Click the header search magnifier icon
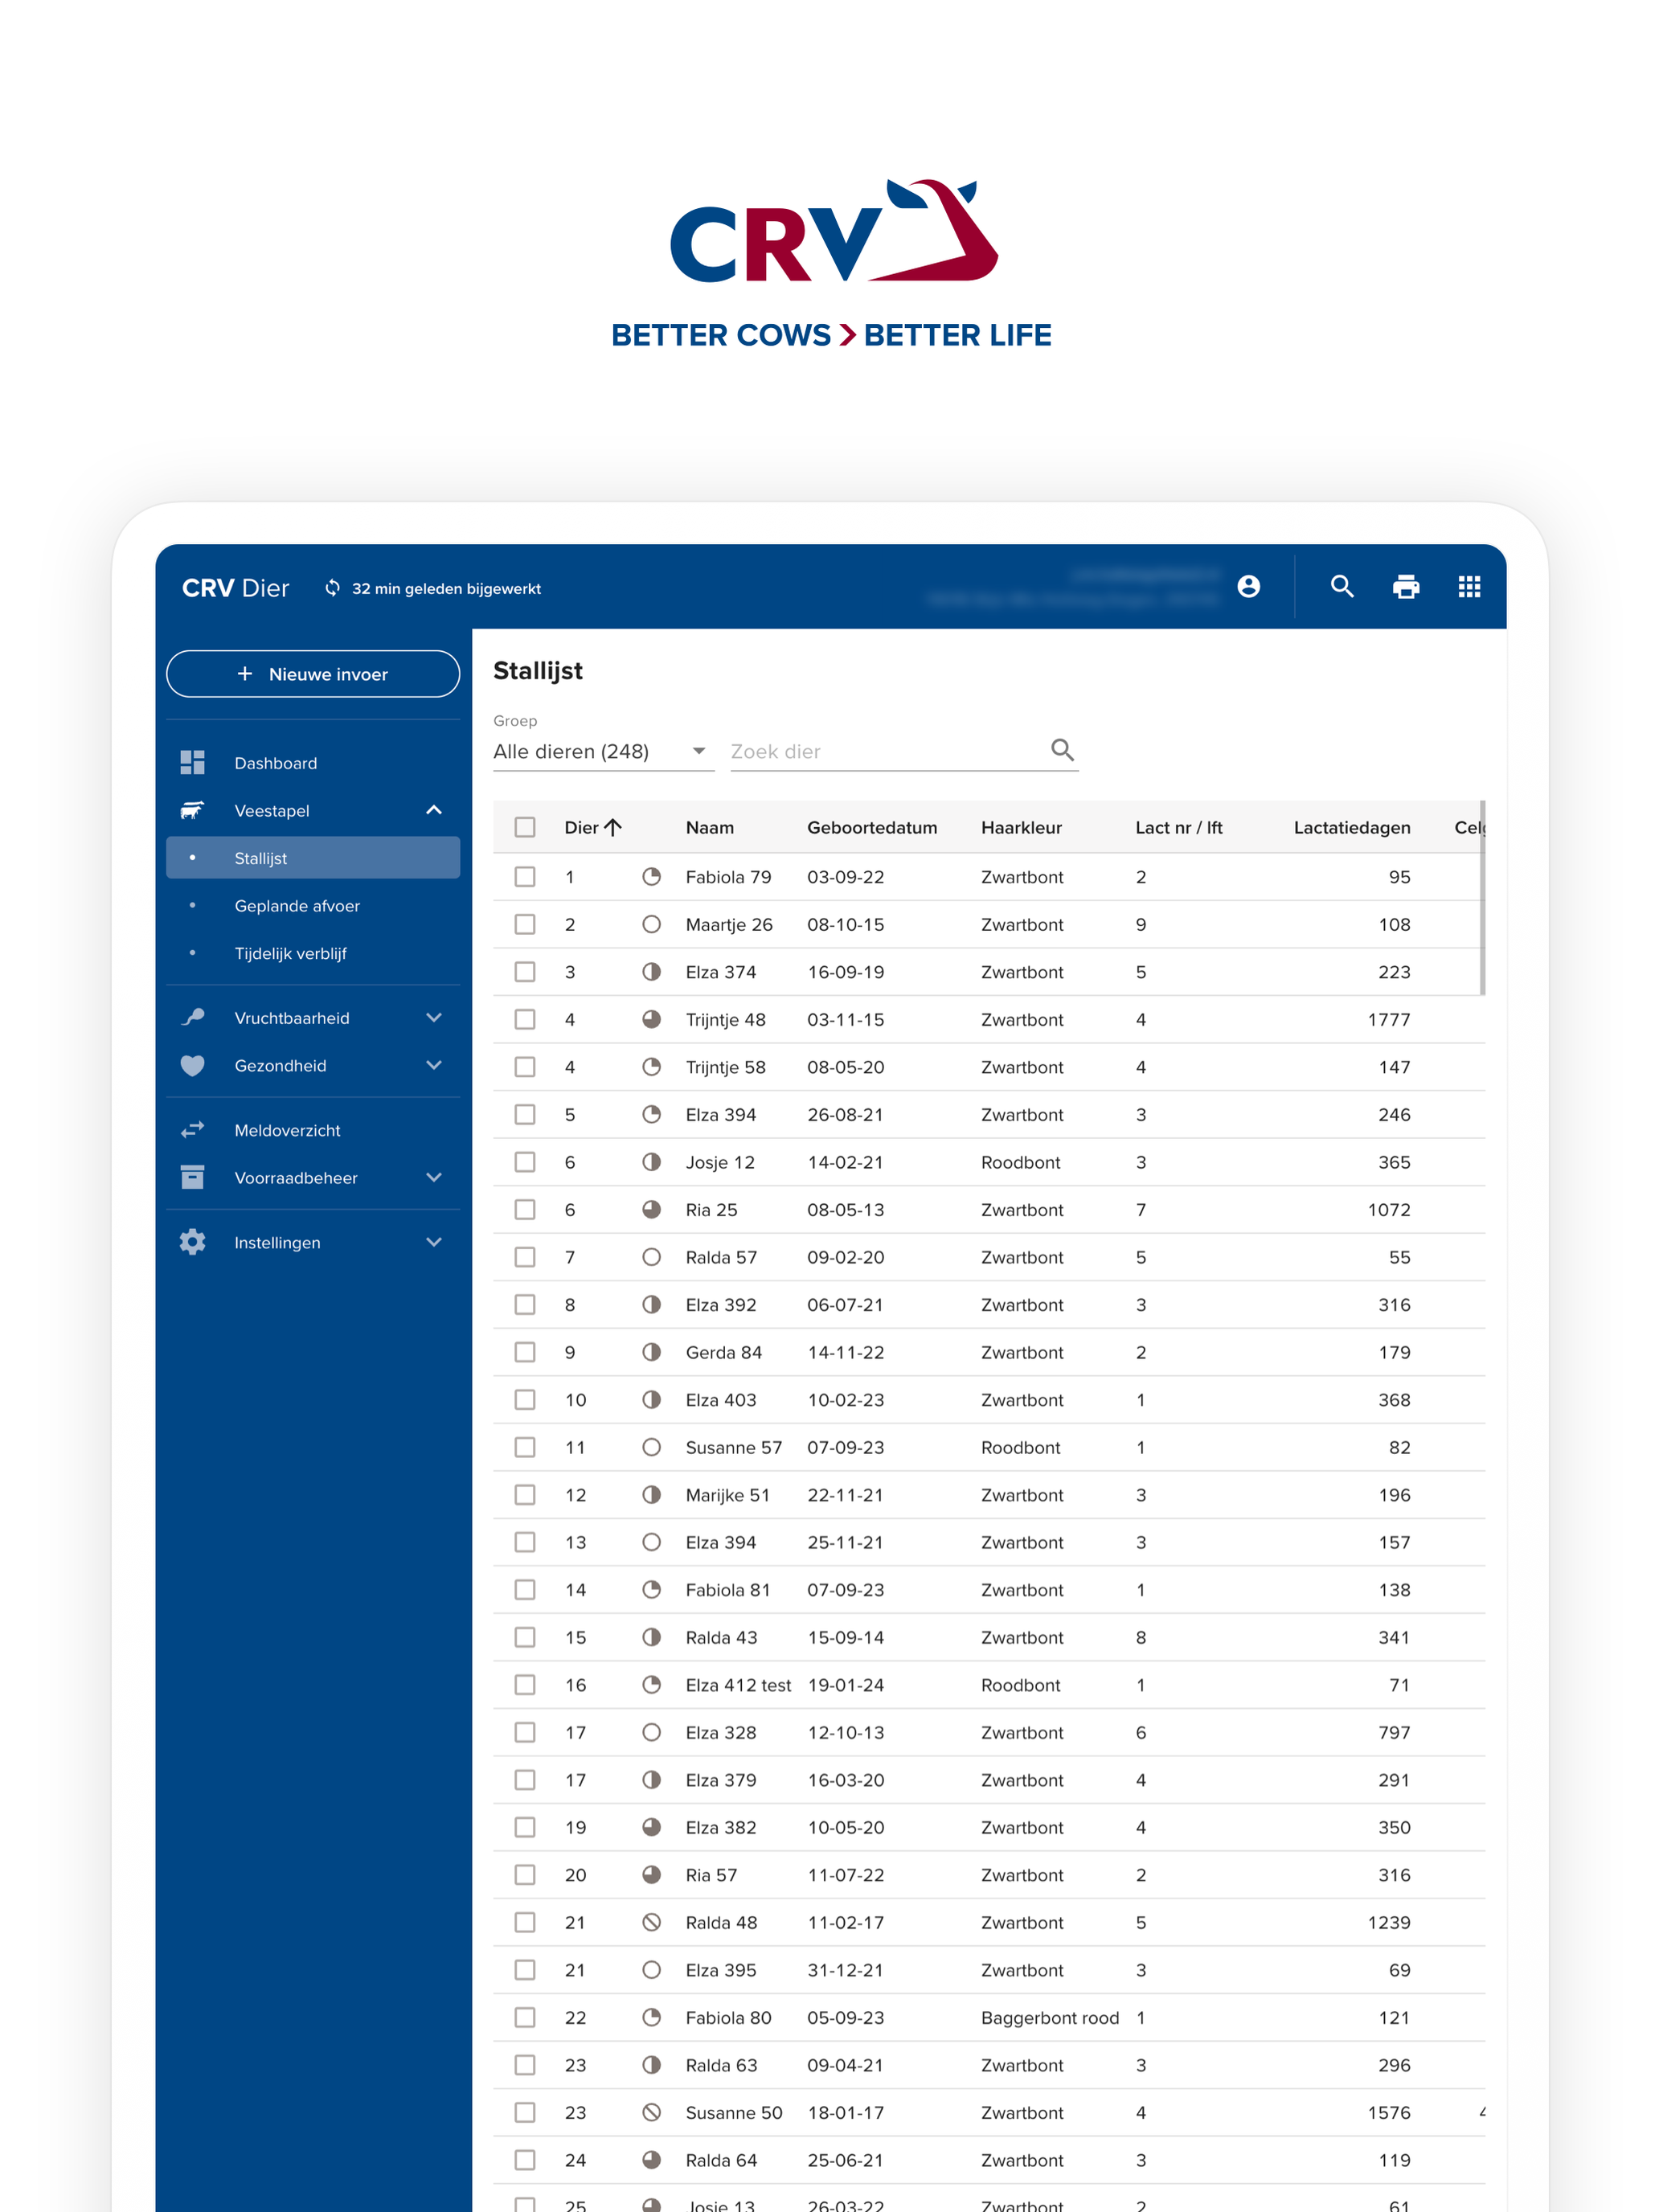 tap(1342, 587)
